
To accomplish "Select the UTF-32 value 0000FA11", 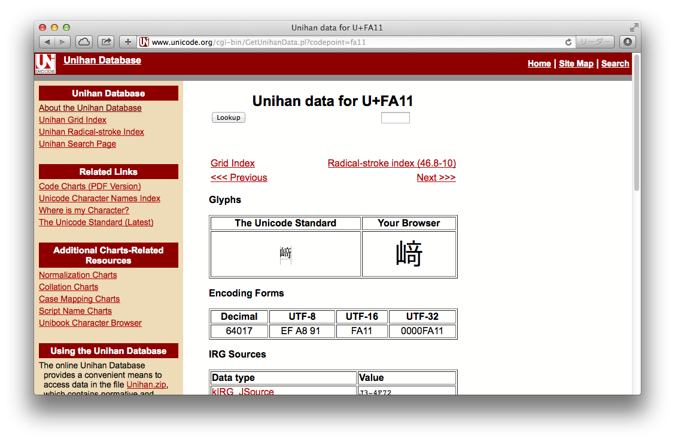I will [x=422, y=331].
